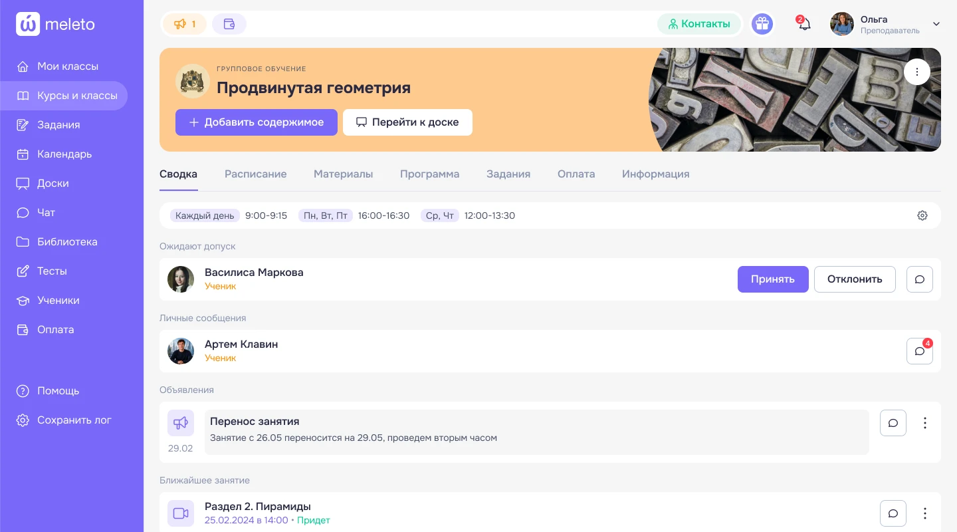Switch to the Информация tab
The height and width of the screenshot is (532, 957).
click(656, 174)
